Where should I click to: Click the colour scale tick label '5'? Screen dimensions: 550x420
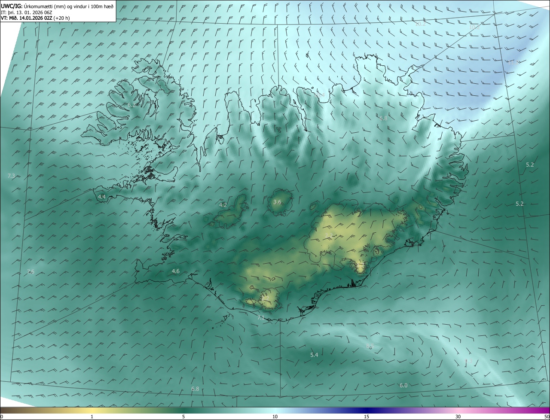(x=183, y=417)
